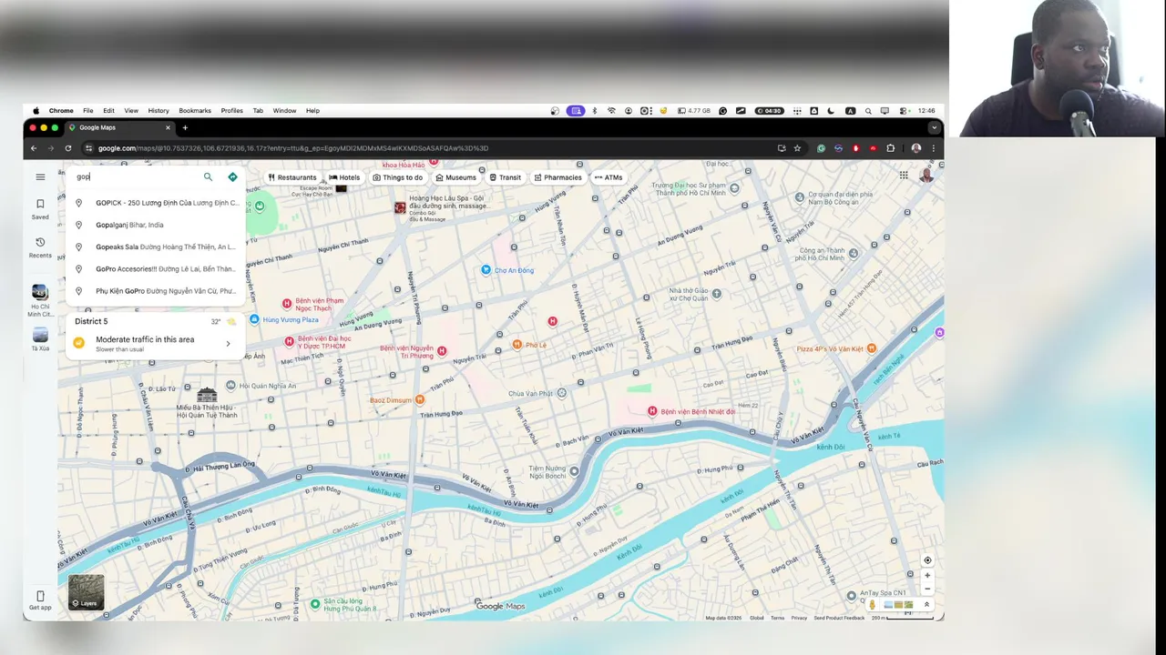Open a new Chrome tab
The image size is (1166, 655).
pyautogui.click(x=185, y=127)
